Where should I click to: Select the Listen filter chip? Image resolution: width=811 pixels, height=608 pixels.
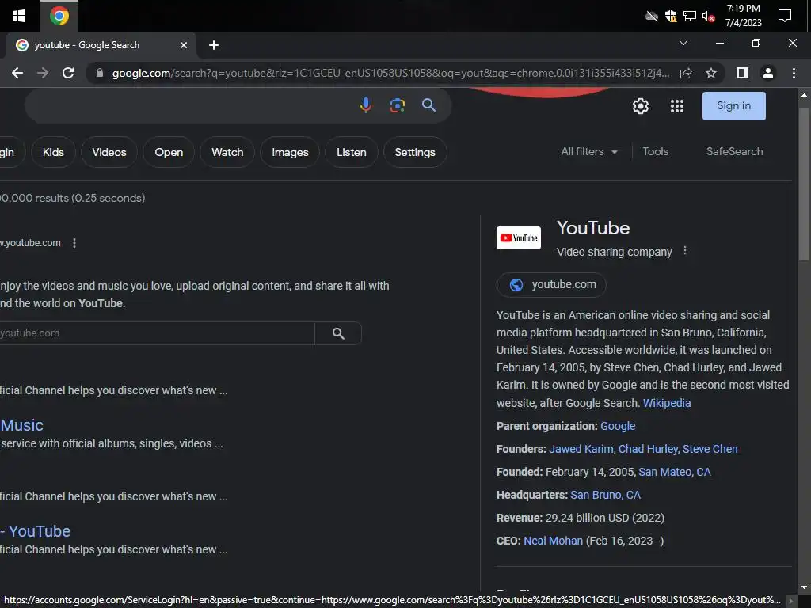coord(351,152)
